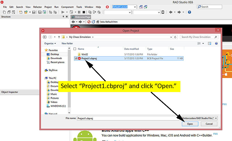Click the refresh icon in Welcome Page bar
This screenshot has width=232, height=141.
(x=93, y=22)
